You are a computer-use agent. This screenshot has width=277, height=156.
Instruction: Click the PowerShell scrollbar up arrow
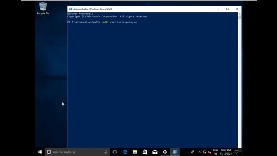tap(240, 14)
